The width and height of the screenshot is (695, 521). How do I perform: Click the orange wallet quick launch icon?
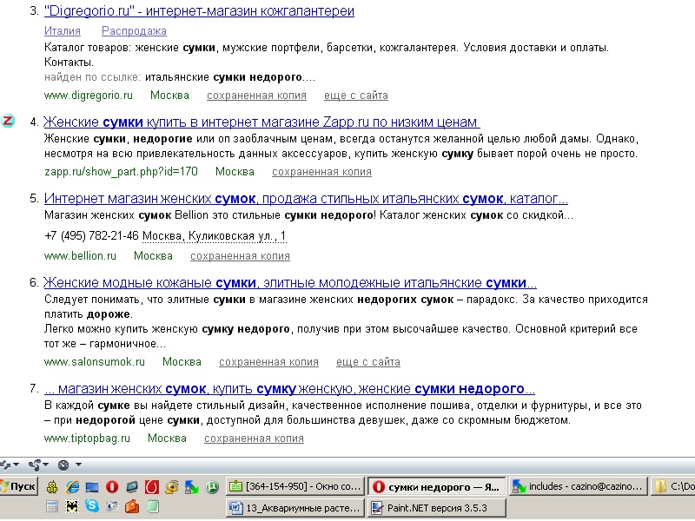[x=132, y=506]
